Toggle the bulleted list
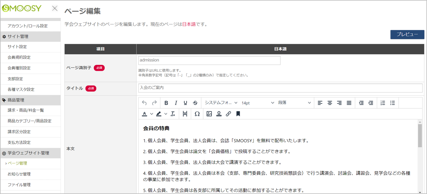Image resolution: width=427 pixels, height=194 pixels. point(392,103)
